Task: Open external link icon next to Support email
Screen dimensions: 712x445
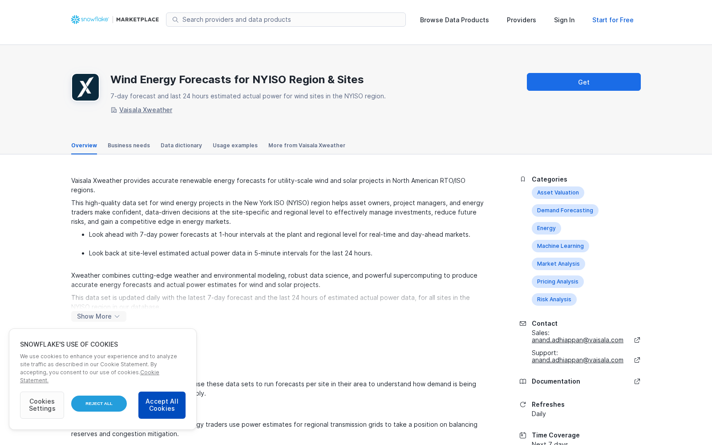Action: [637, 360]
